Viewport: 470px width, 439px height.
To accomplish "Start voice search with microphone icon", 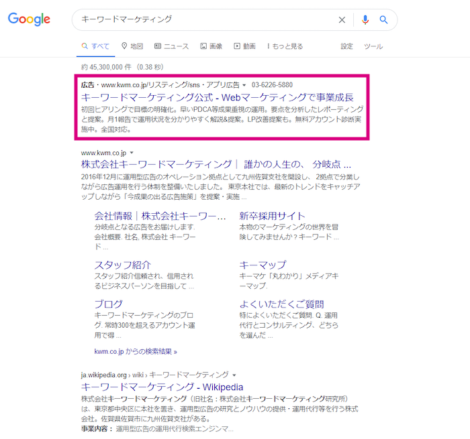I will tap(365, 19).
